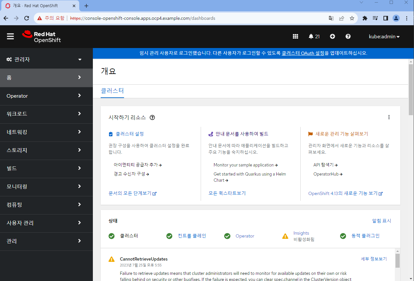
Task: Click the 클러스터 status green check icon
Action: pyautogui.click(x=112, y=236)
